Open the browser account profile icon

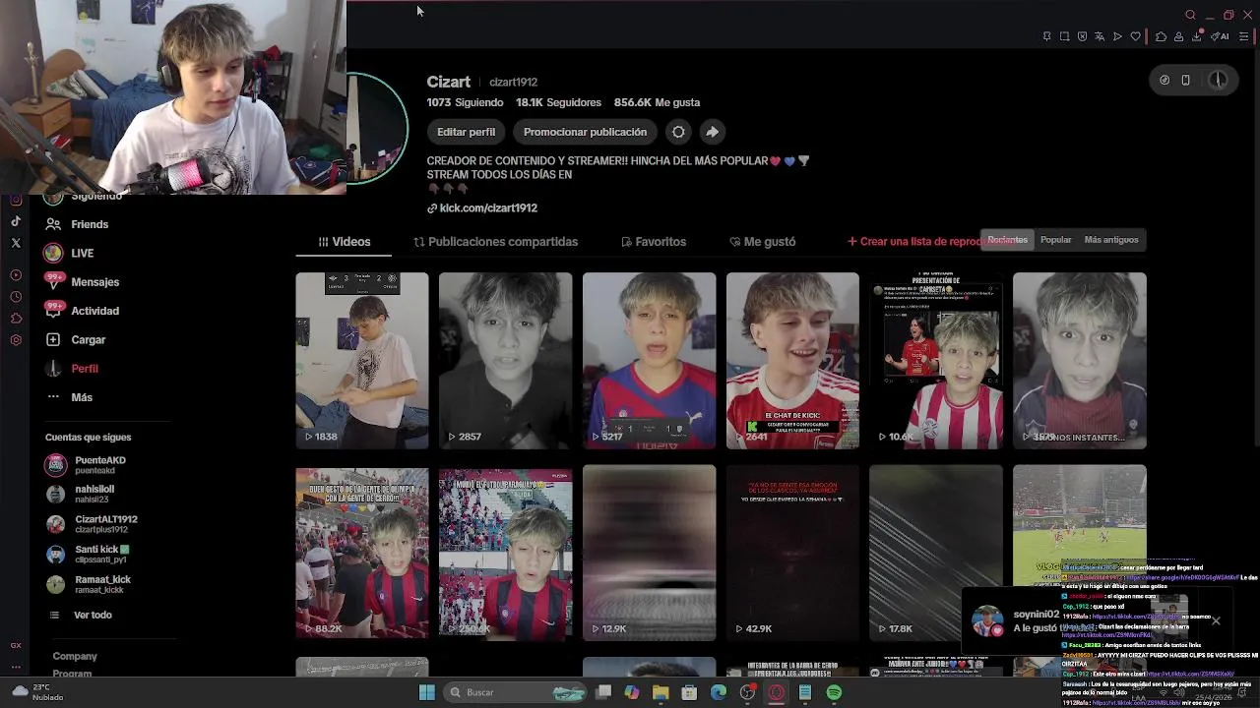click(1178, 36)
